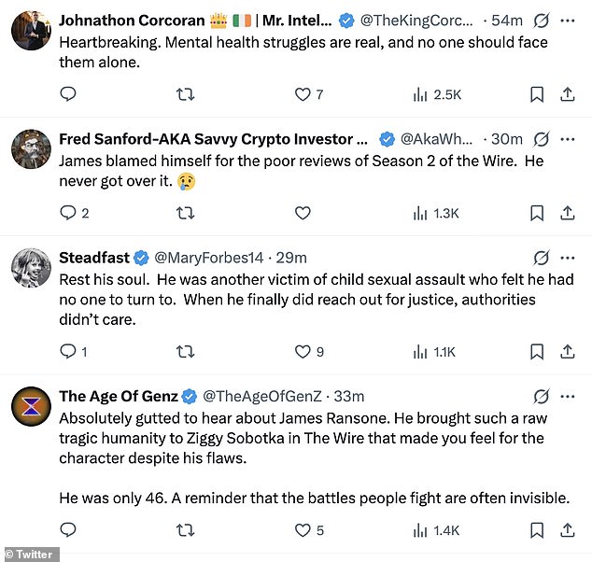Screen dimensions: 592x562
Task: View replies on Fred Sanford's tweet
Action: 67,213
